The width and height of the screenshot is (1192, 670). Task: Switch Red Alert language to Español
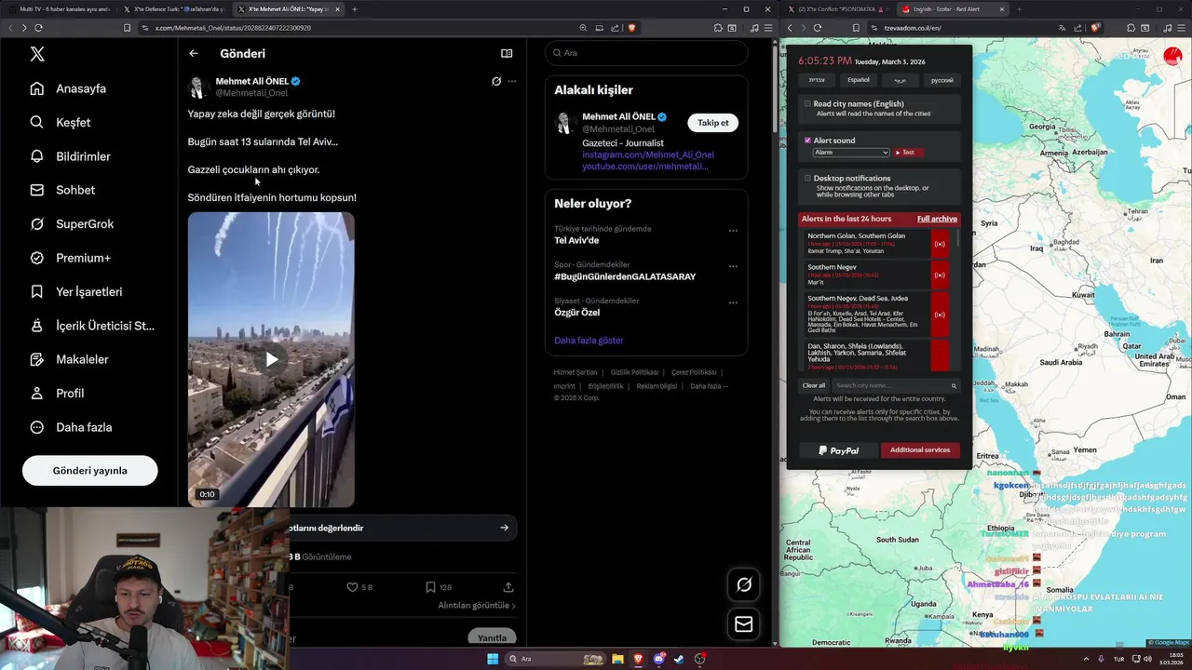(858, 80)
